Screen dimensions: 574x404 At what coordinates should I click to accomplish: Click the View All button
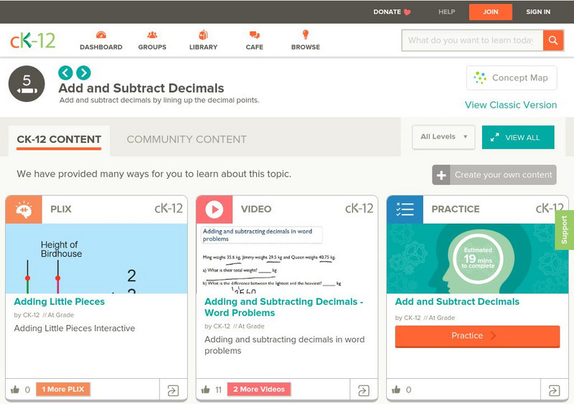[x=518, y=137]
